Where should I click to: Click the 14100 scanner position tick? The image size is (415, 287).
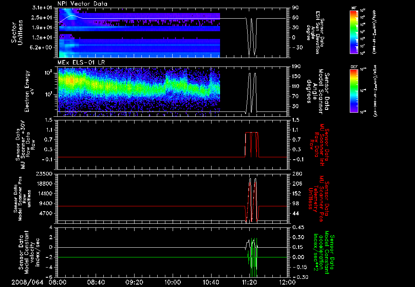coord(44,193)
